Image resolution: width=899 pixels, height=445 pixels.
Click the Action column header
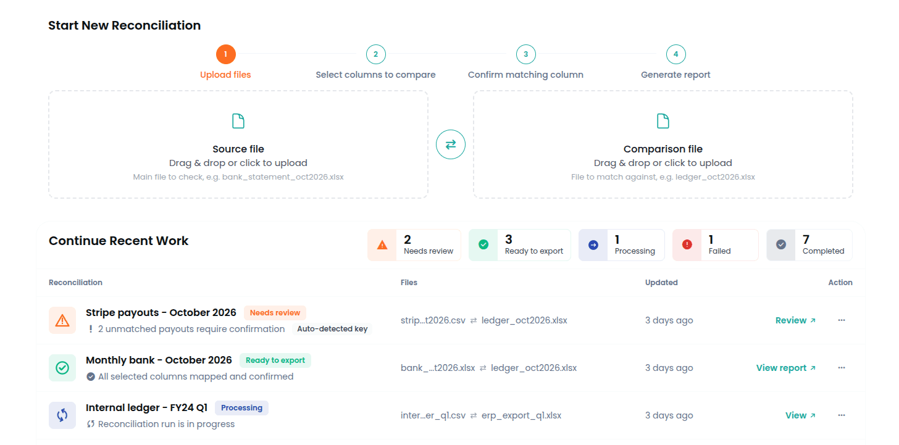point(840,283)
